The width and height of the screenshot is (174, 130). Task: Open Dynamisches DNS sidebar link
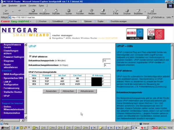coord(13,78)
